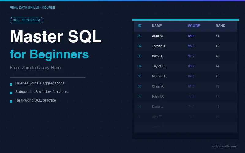This screenshot has height=153, width=245.
Task: Open the realdataskills.com link
Action: pos(224,147)
